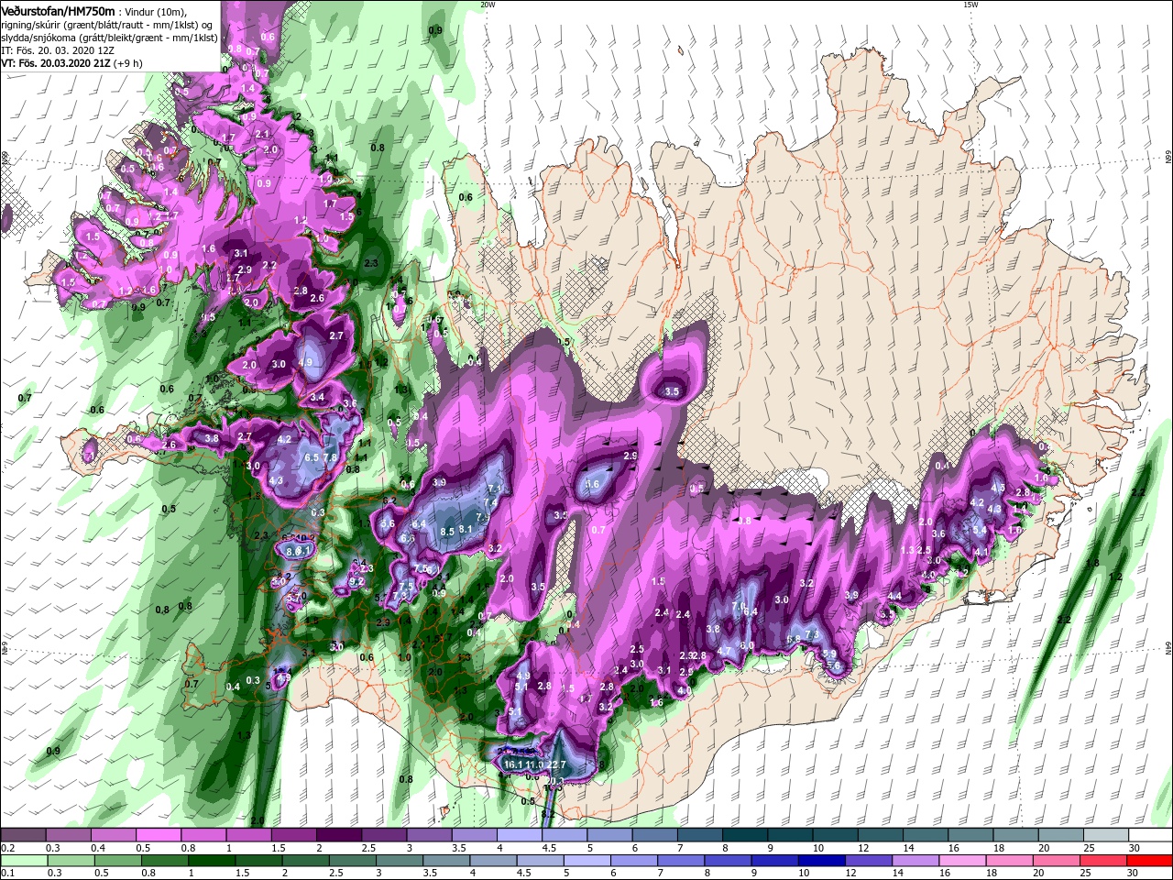Click the 'IT: Fös. 20. 03. 2020 12Z' line
Screen dimensions: 1173x880
click(58, 50)
